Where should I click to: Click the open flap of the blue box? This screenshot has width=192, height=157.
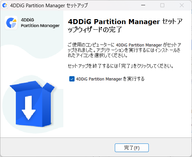tap(48, 87)
